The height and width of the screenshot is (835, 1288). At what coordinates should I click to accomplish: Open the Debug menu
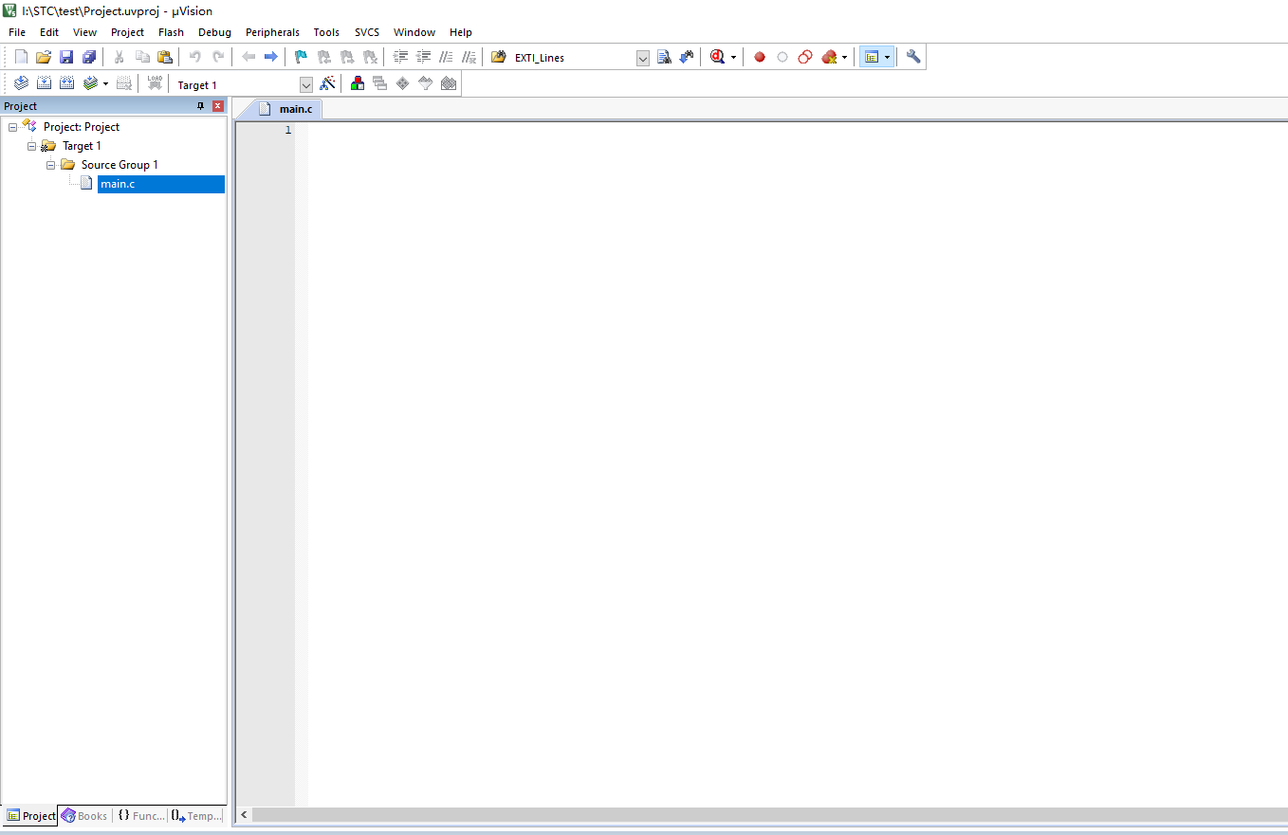(x=214, y=32)
